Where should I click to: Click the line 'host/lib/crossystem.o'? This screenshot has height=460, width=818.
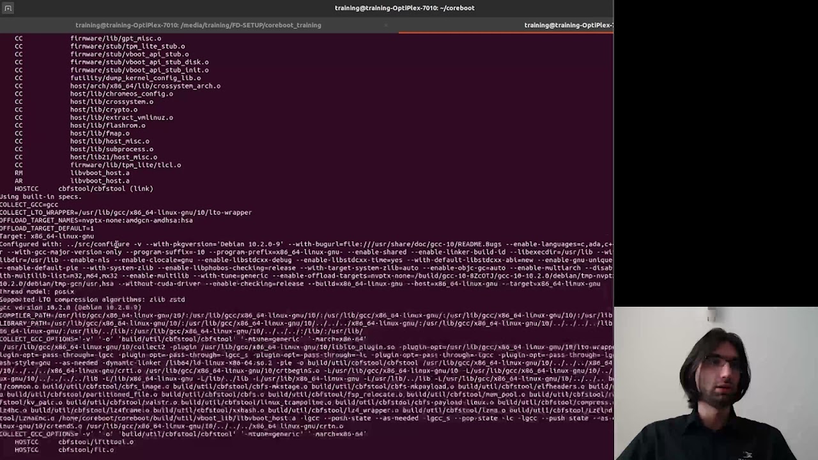pyautogui.click(x=112, y=102)
